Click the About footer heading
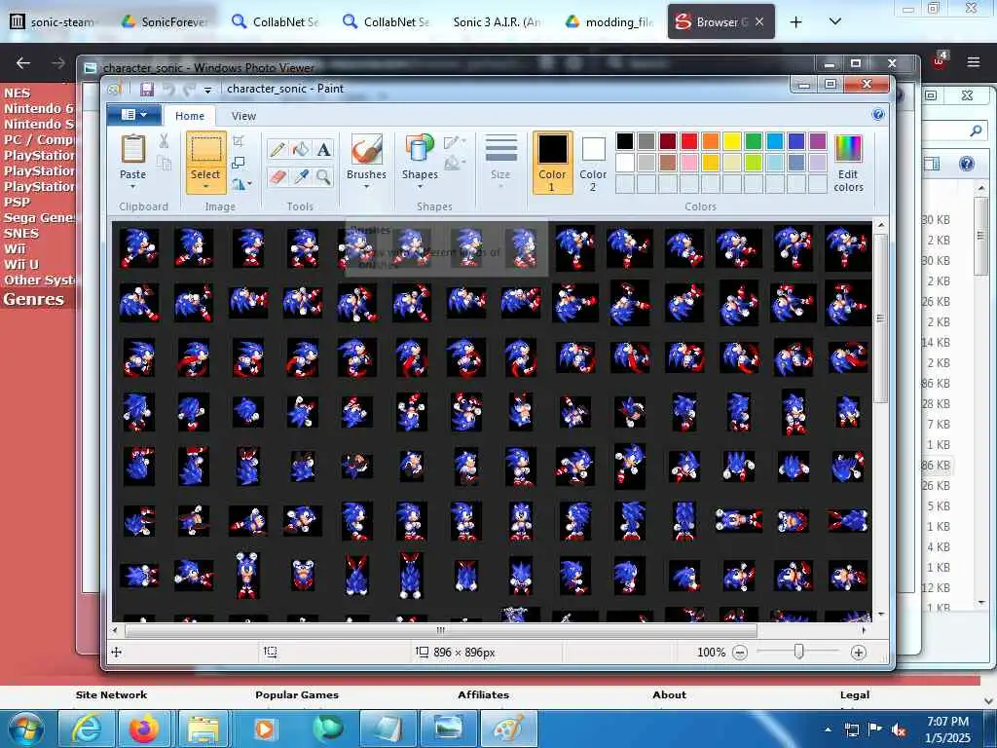997x748 pixels. click(x=669, y=695)
